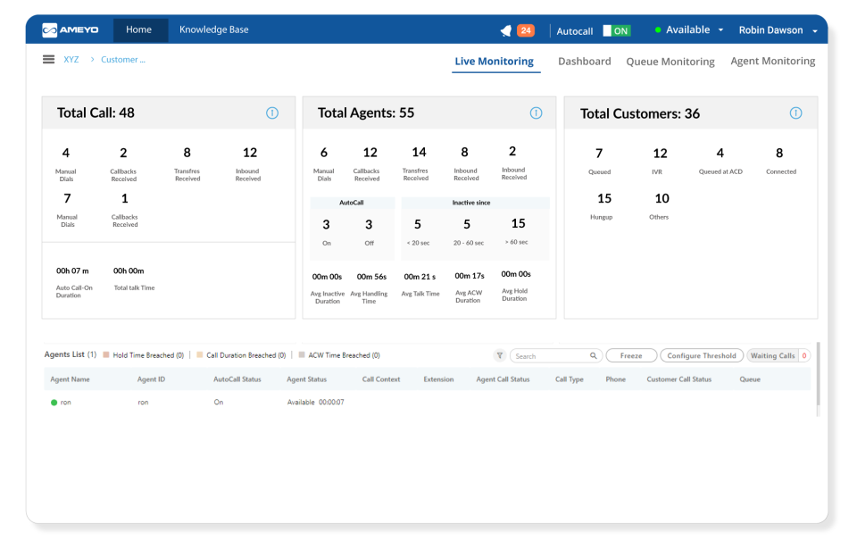Click the Avg Talk Time value
Image resolution: width=857 pixels, height=541 pixels.
[x=420, y=277]
